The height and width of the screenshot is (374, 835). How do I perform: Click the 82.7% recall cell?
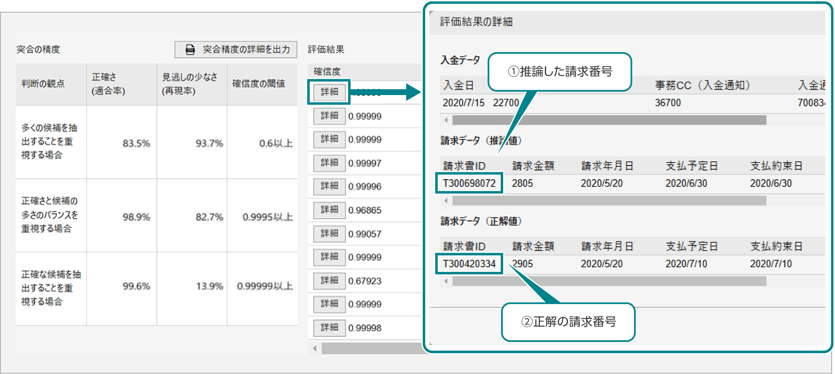(x=192, y=216)
